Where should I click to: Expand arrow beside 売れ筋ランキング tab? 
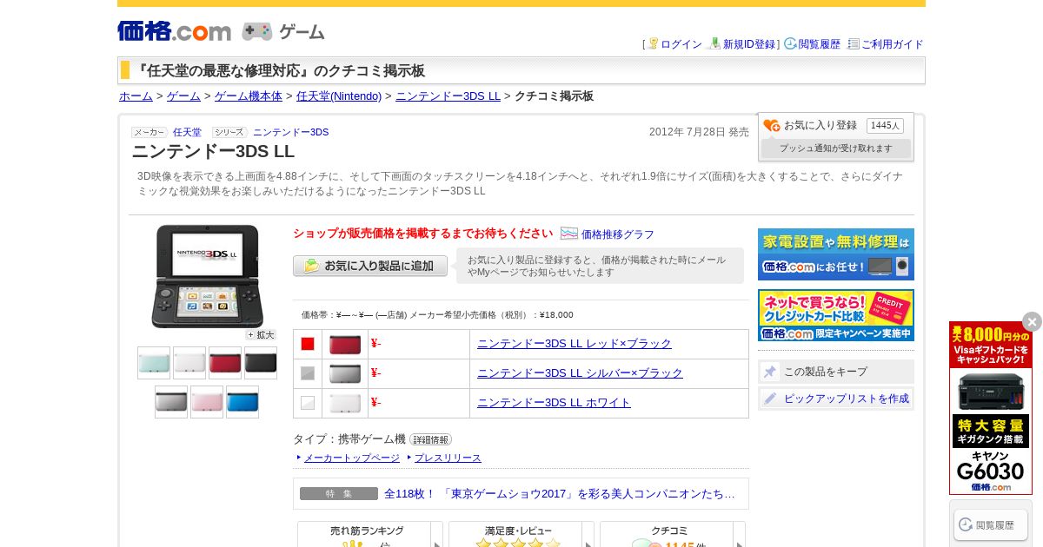tap(437, 534)
